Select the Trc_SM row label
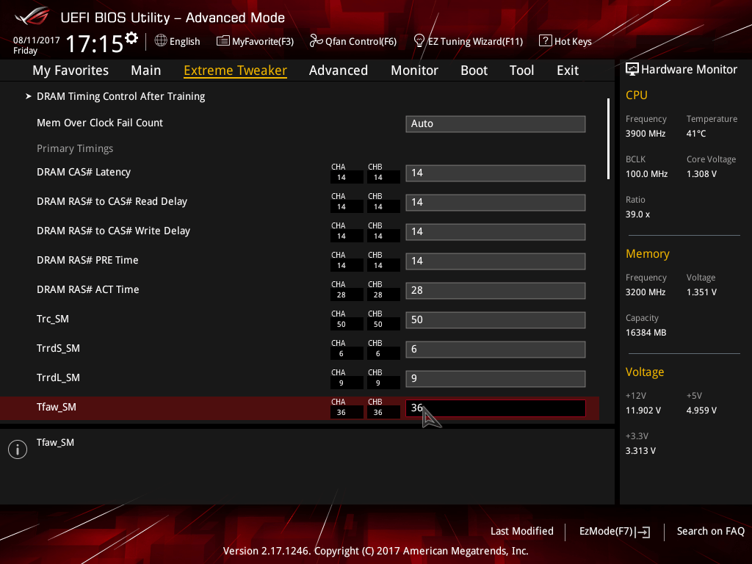752x564 pixels. pyautogui.click(x=53, y=319)
